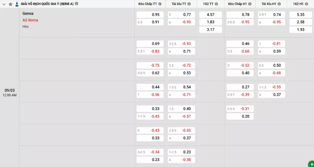Select Genoa handicap odds 0.95
The width and height of the screenshot is (314, 167).
(150, 15)
